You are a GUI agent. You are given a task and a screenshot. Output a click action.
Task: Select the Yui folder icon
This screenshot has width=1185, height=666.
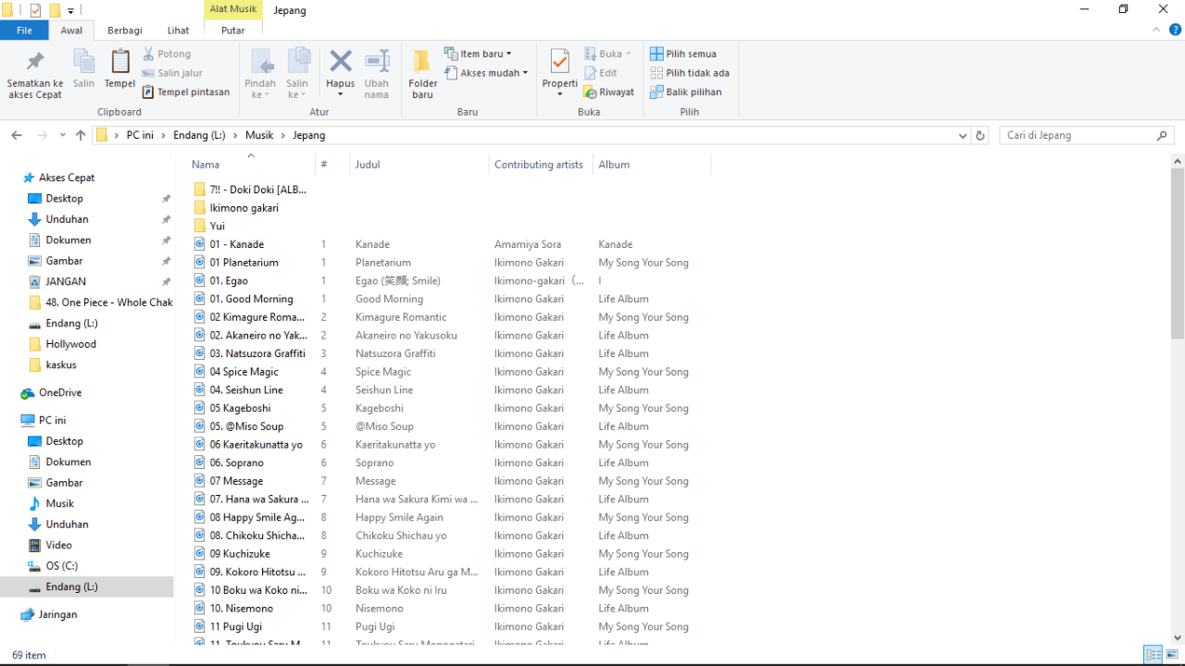click(x=200, y=226)
